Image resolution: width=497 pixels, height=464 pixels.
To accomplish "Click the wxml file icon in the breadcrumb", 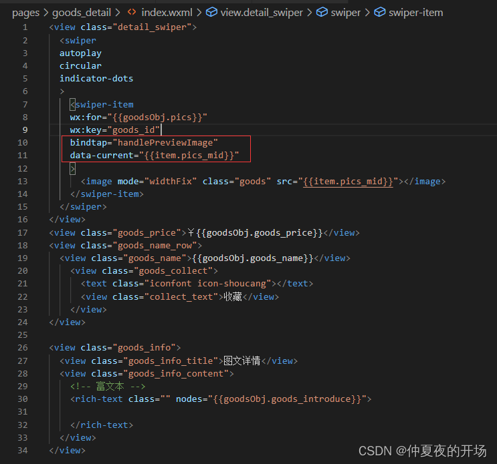I will click(x=132, y=12).
